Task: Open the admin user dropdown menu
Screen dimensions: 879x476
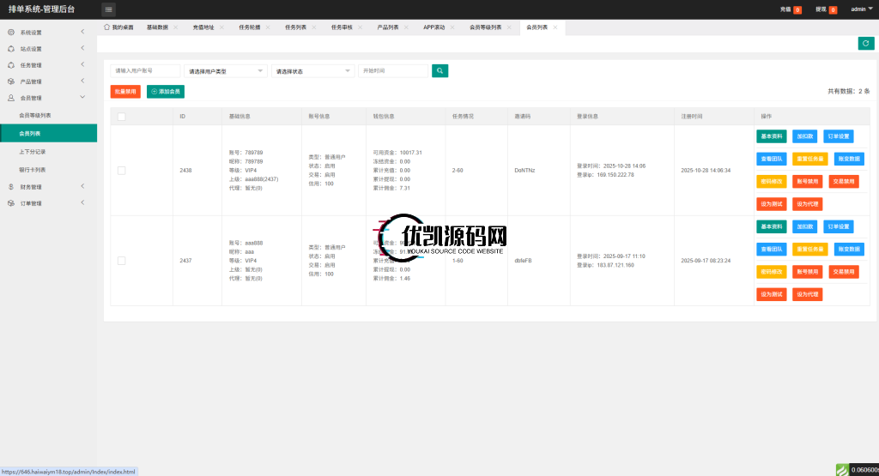Action: tap(860, 9)
